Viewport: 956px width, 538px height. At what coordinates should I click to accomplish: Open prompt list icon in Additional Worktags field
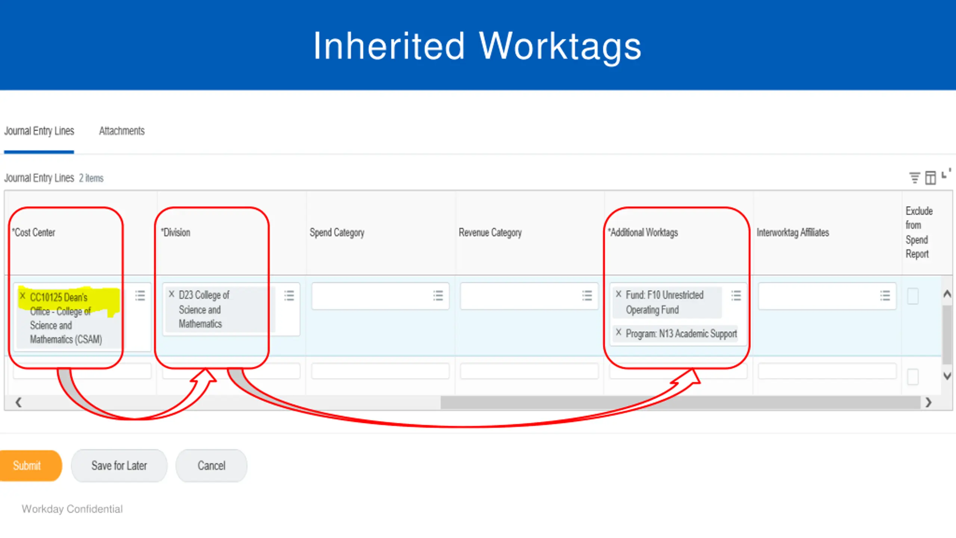[x=736, y=296]
